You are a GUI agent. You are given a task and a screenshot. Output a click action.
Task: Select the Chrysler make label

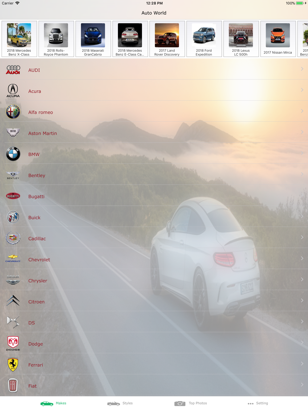click(38, 281)
